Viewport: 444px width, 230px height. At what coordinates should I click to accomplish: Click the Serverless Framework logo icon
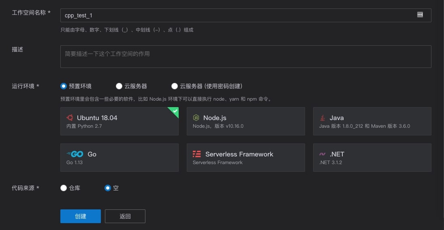tap(197, 154)
